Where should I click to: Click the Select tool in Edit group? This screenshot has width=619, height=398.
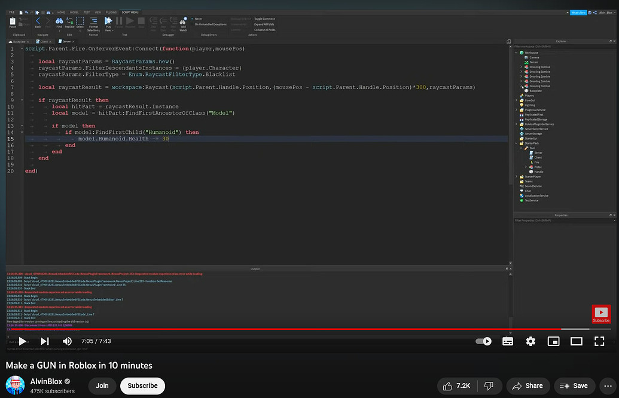pos(80,22)
